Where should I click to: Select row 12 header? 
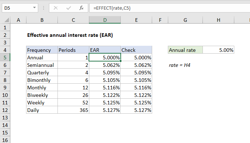(5, 110)
